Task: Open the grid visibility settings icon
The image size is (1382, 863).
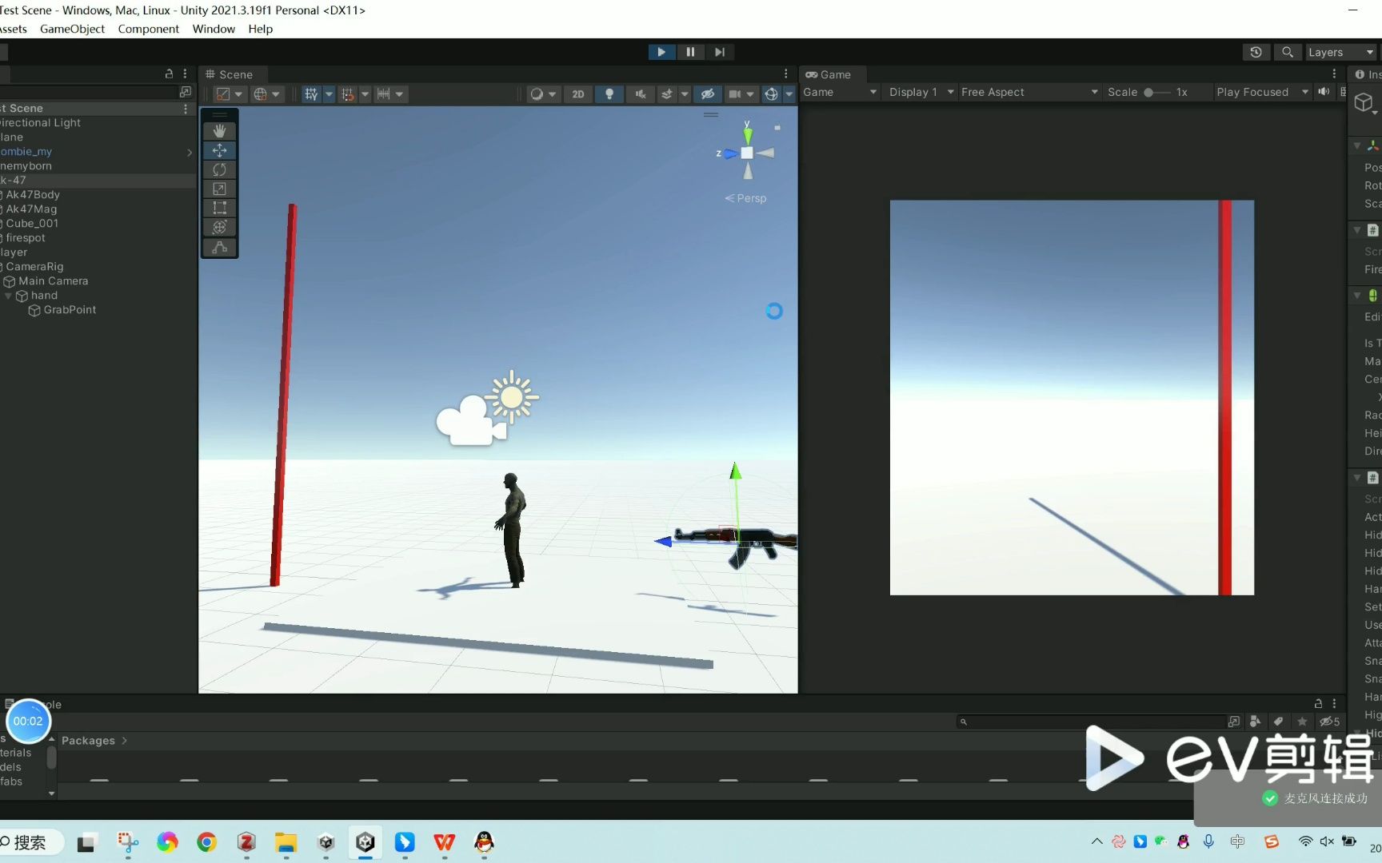Action: coord(313,93)
